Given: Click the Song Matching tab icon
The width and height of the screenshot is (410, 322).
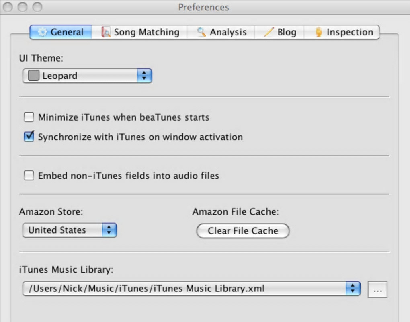Looking at the screenshot, I should click(x=106, y=32).
